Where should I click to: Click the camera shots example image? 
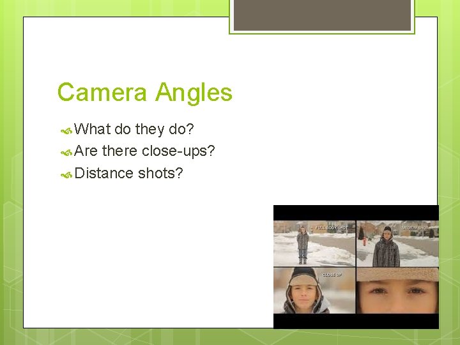[x=356, y=266]
